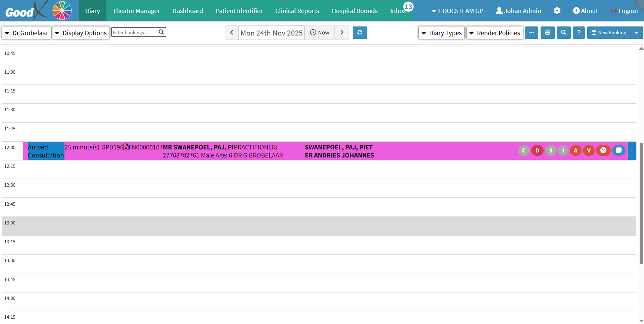Viewport: 644px width, 324px height.
Task: Click the three-dots more options button
Action: (532, 33)
